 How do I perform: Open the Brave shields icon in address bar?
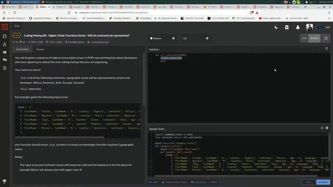coord(251,12)
